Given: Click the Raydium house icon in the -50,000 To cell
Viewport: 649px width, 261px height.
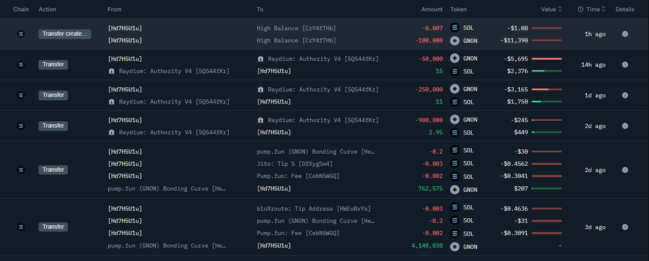Looking at the screenshot, I should (x=260, y=58).
